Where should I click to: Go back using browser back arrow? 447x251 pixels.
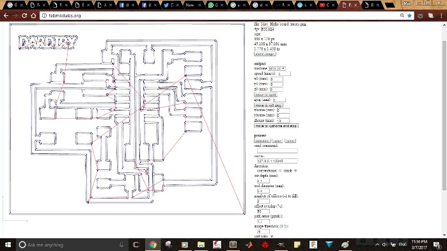point(6,16)
